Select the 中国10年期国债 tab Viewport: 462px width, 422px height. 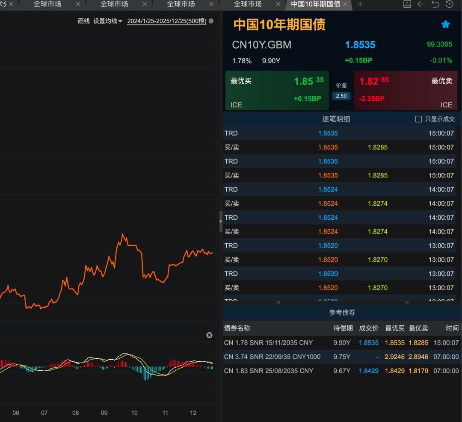pyautogui.click(x=315, y=4)
